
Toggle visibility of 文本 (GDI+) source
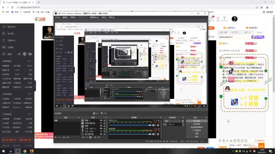101,131
